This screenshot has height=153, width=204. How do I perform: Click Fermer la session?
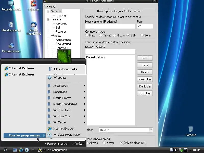(x=57, y=144)
